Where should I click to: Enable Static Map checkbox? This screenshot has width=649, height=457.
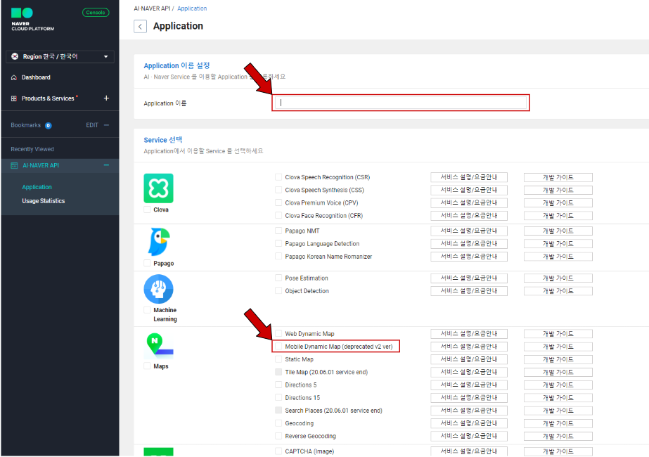coord(278,359)
